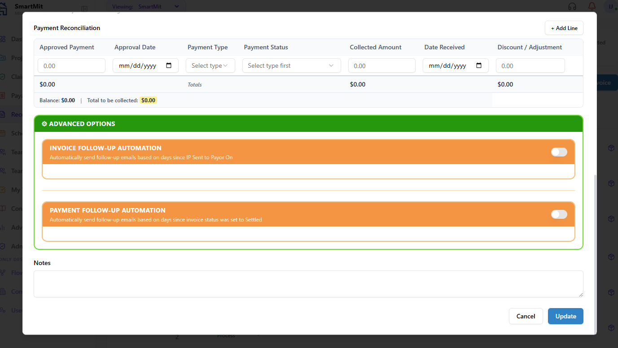Open the IJ user avatar menu
This screenshot has width=618, height=348.
611,6
